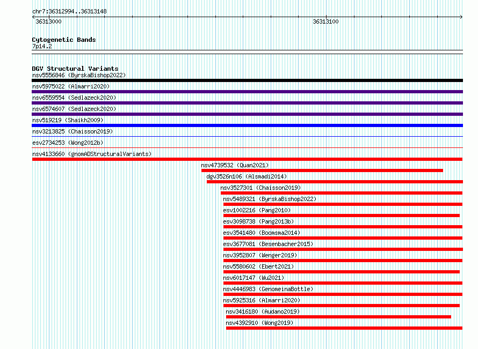
Task: Click the 36313000 ruler position label
Action: [x=48, y=21]
